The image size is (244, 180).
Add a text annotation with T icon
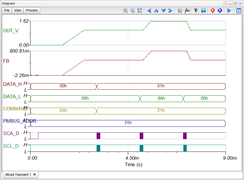coord(196,11)
